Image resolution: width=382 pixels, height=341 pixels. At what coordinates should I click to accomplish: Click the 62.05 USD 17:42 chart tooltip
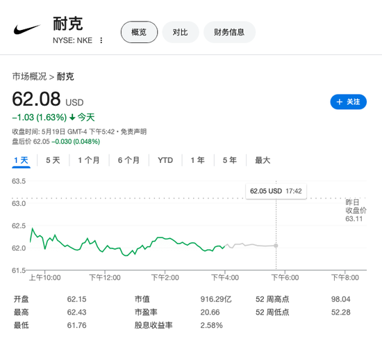(x=276, y=191)
